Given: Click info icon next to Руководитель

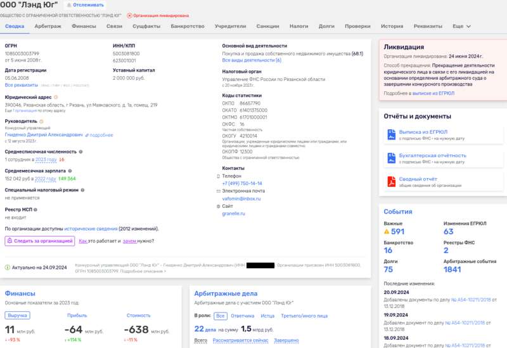Looking at the screenshot, I should (41, 121).
